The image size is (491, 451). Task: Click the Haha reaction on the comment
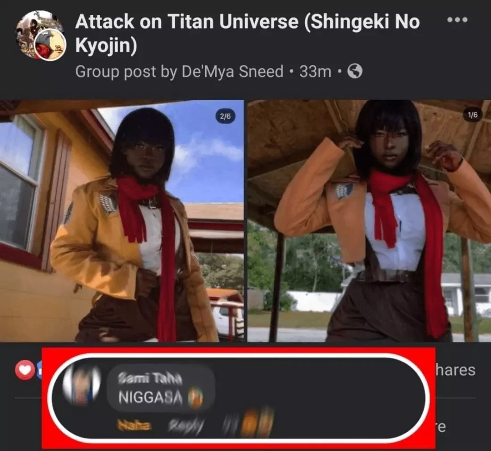coord(134,425)
